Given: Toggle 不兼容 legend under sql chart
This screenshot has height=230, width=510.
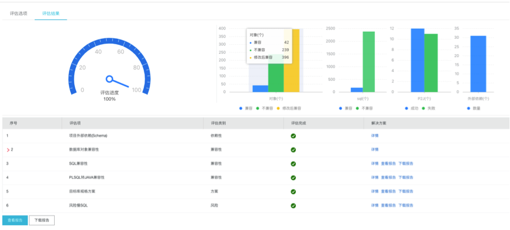Looking at the screenshot, I should (x=364, y=109).
